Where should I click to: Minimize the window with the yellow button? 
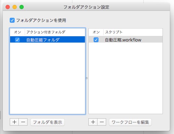pyautogui.click(x=15, y=7)
